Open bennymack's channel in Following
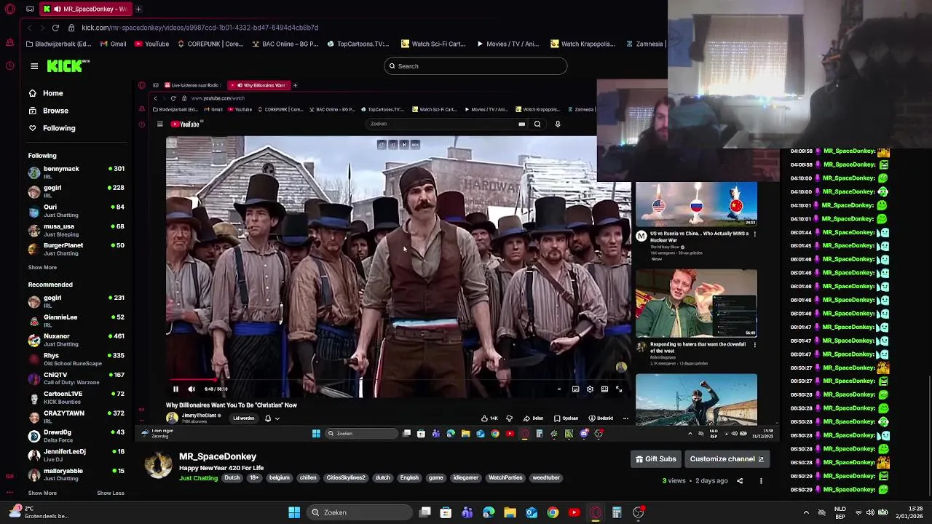 pos(76,172)
